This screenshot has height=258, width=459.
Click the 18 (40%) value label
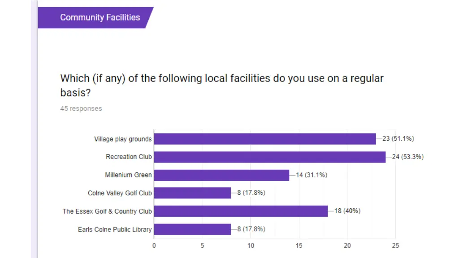click(x=347, y=211)
